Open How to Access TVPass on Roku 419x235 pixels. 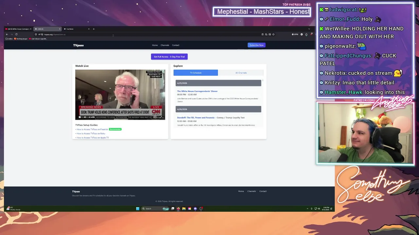[x=91, y=133]
